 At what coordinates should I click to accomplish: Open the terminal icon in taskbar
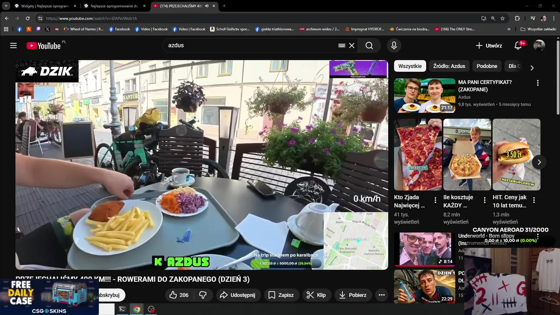[122, 309]
